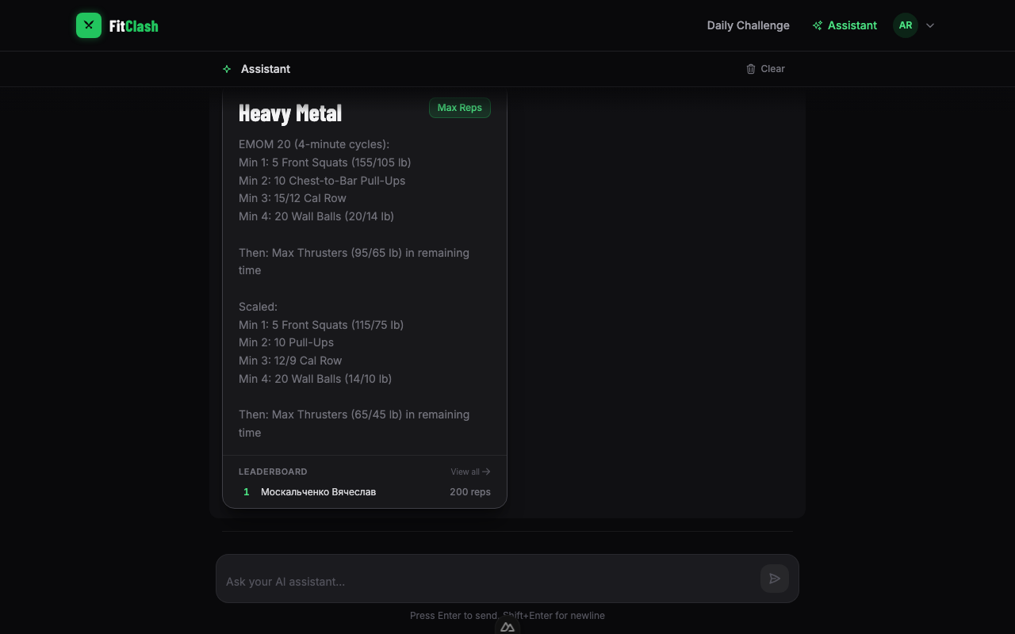This screenshot has height=634, width=1015.
Task: Click the sparkle icon in Assistant header
Action: coord(227,69)
